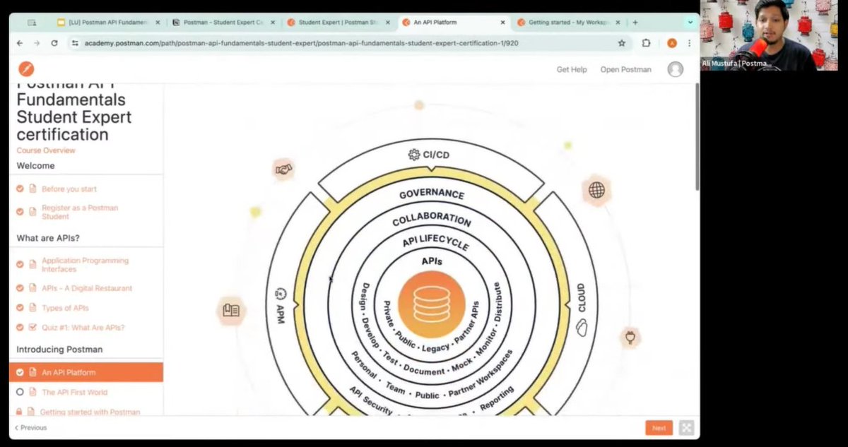Click the site information icon in address bar

tap(75, 43)
